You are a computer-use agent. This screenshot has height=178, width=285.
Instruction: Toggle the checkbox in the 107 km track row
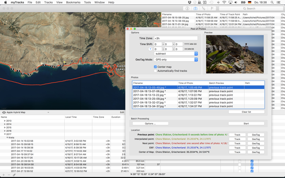[252, 164]
